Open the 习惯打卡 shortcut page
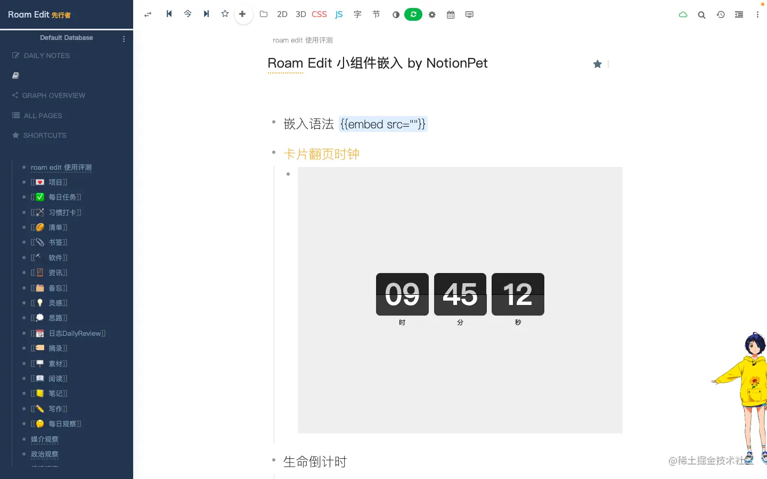767x479 pixels. pos(56,212)
